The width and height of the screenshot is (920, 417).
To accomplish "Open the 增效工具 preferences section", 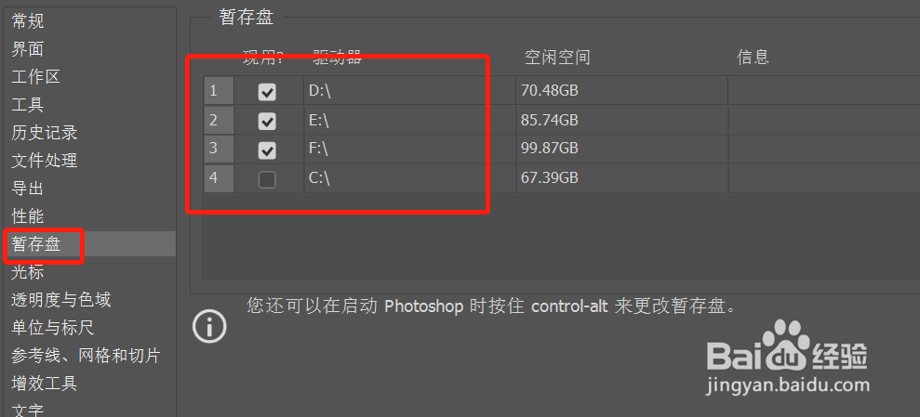I will click(45, 384).
